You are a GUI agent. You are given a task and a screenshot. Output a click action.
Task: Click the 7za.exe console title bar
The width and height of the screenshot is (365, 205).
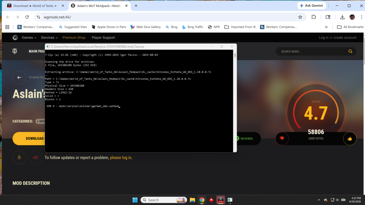(128, 47)
